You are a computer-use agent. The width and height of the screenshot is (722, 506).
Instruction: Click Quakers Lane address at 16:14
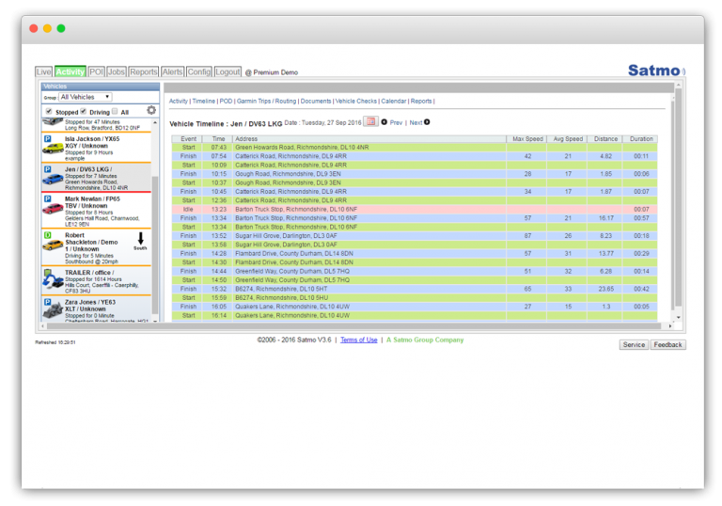coord(292,316)
